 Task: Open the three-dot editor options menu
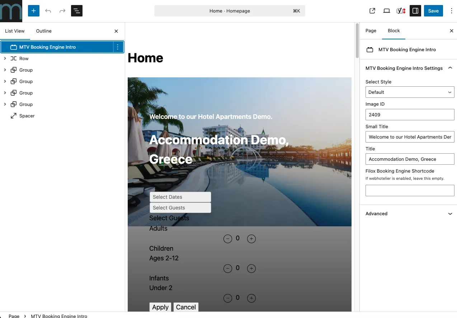tap(451, 11)
